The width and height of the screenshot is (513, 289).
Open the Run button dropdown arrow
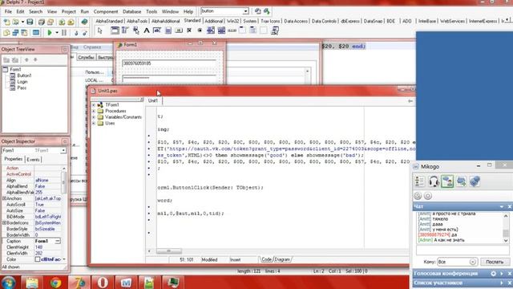tap(57, 33)
